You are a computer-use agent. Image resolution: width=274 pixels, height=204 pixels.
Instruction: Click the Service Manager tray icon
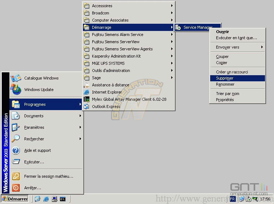[248, 199]
